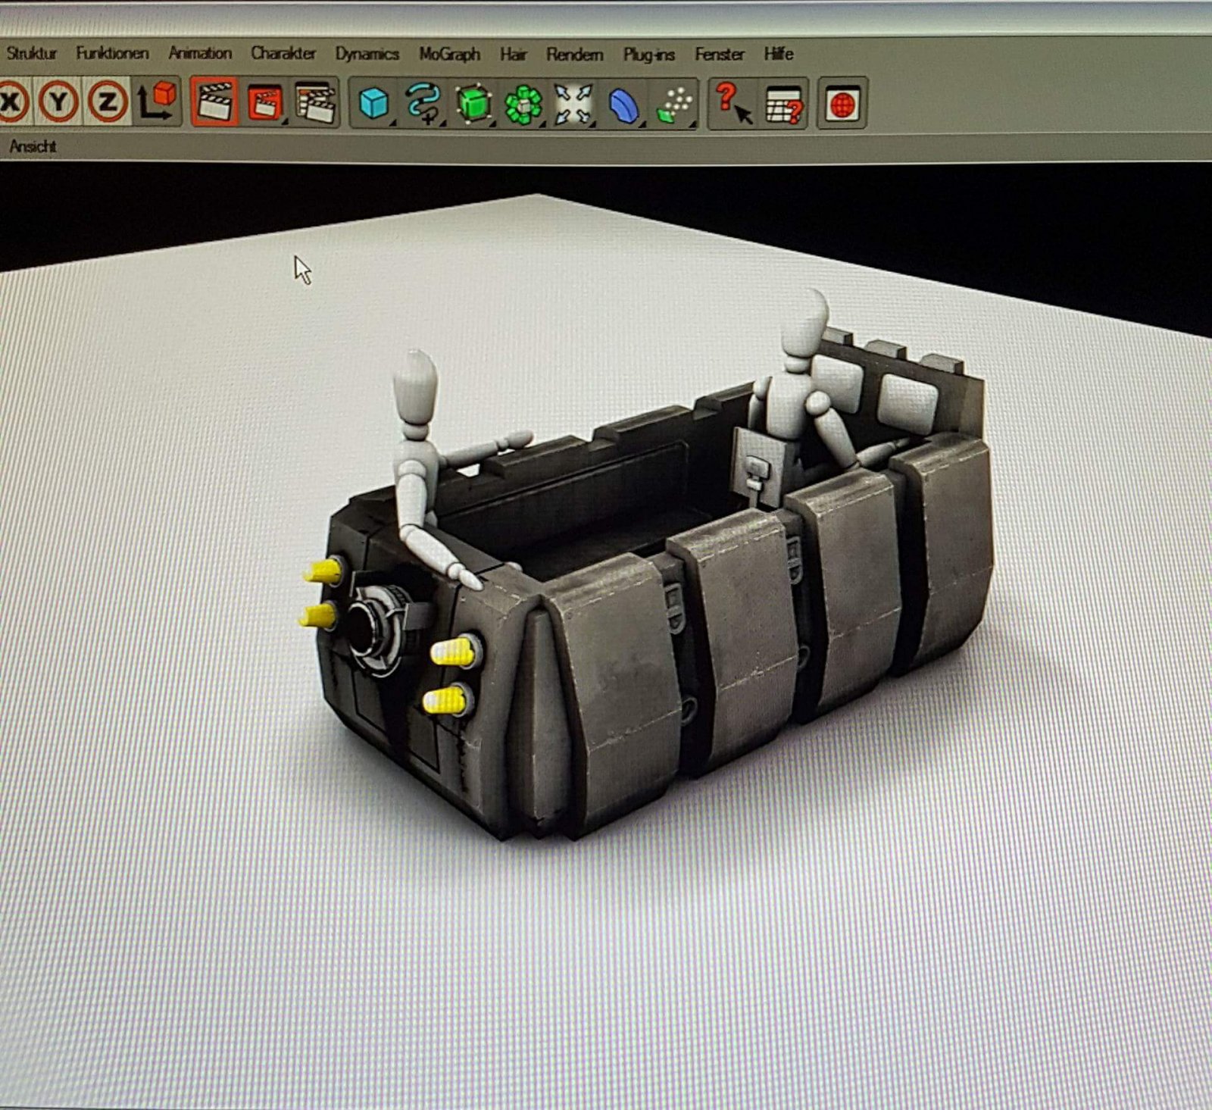Open the table help icon
The height and width of the screenshot is (1110, 1212).
pyautogui.click(x=784, y=105)
